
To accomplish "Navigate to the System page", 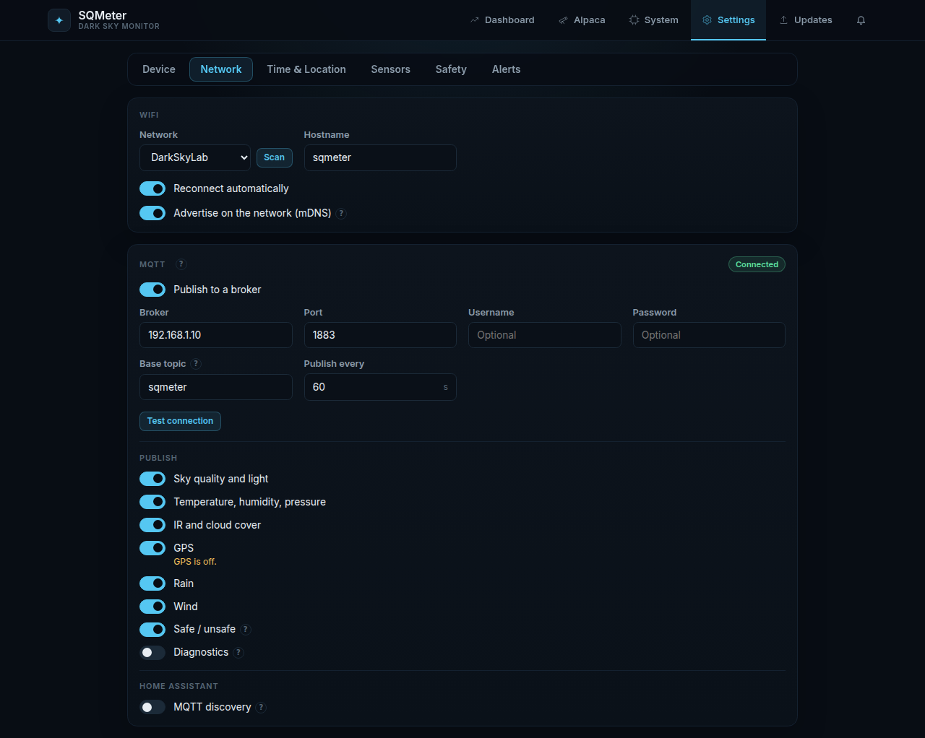I will click(653, 20).
